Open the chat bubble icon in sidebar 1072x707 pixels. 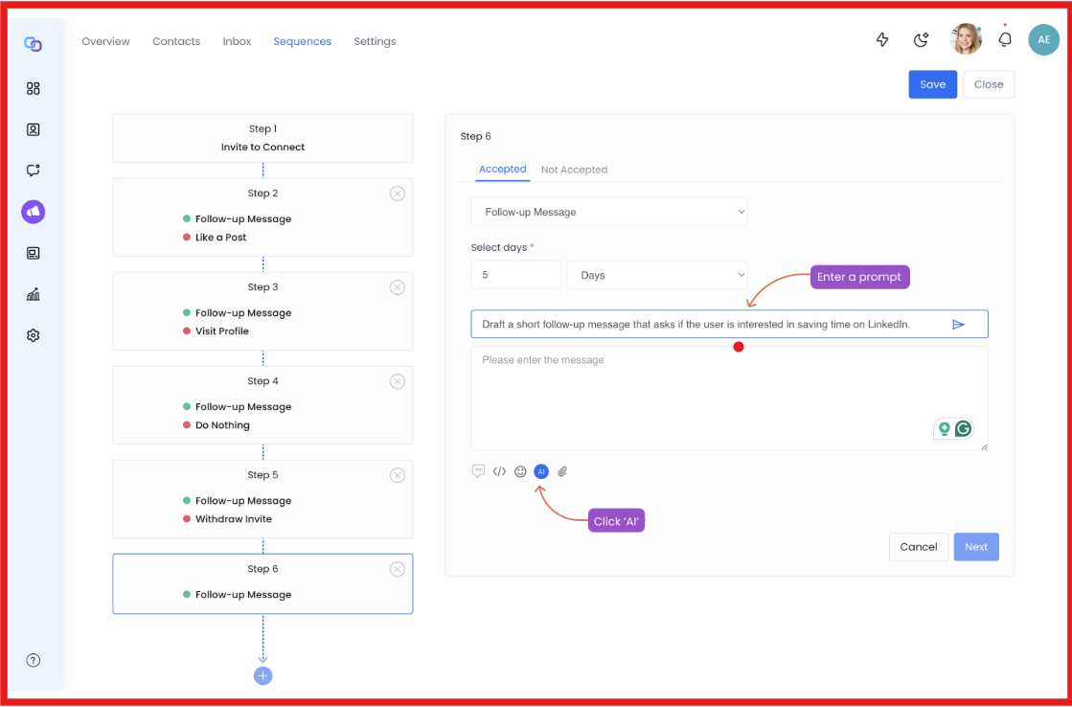tap(33, 171)
